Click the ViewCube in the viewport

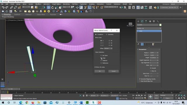click(x=130, y=24)
